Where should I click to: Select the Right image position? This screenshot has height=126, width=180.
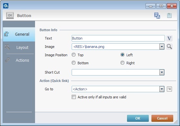pyautogui.click(x=122, y=63)
